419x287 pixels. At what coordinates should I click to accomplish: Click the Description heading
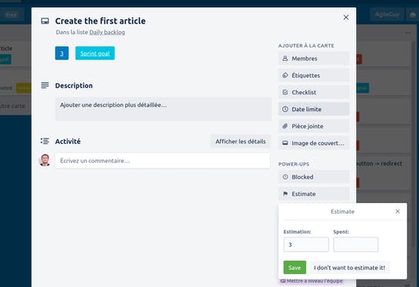point(74,85)
